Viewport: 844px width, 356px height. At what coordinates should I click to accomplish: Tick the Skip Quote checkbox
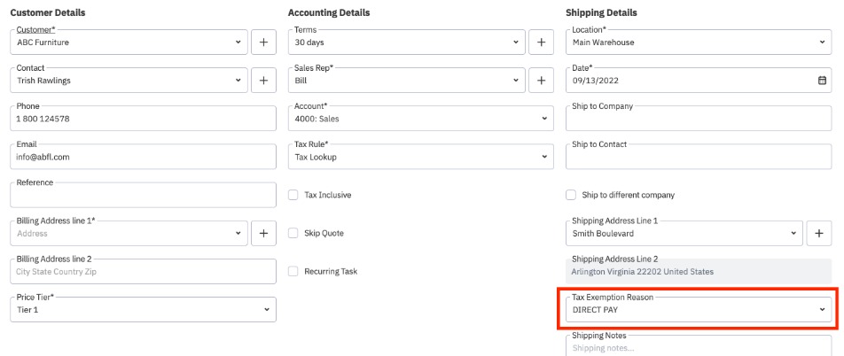coord(294,233)
